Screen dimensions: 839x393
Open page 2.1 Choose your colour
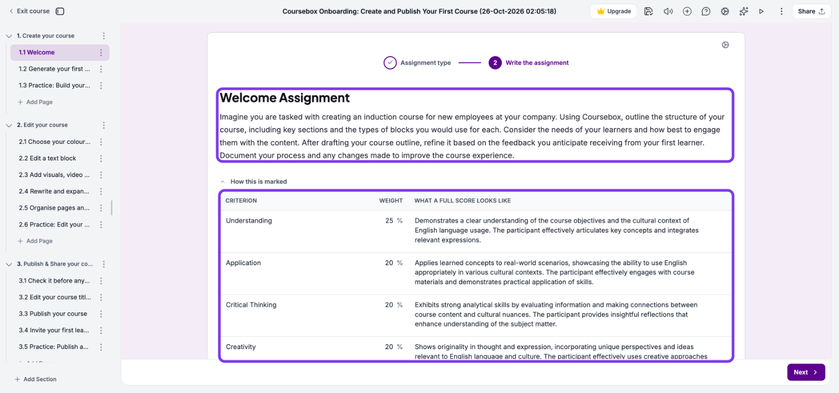[x=54, y=142]
